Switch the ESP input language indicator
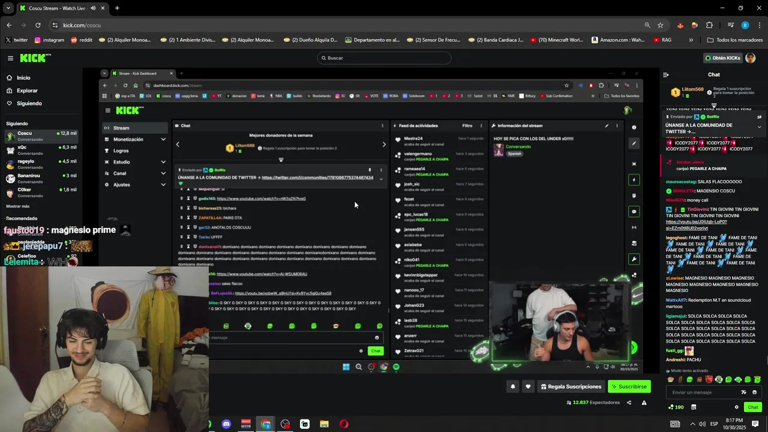Viewport: 768px width, 432px height. 714,424
